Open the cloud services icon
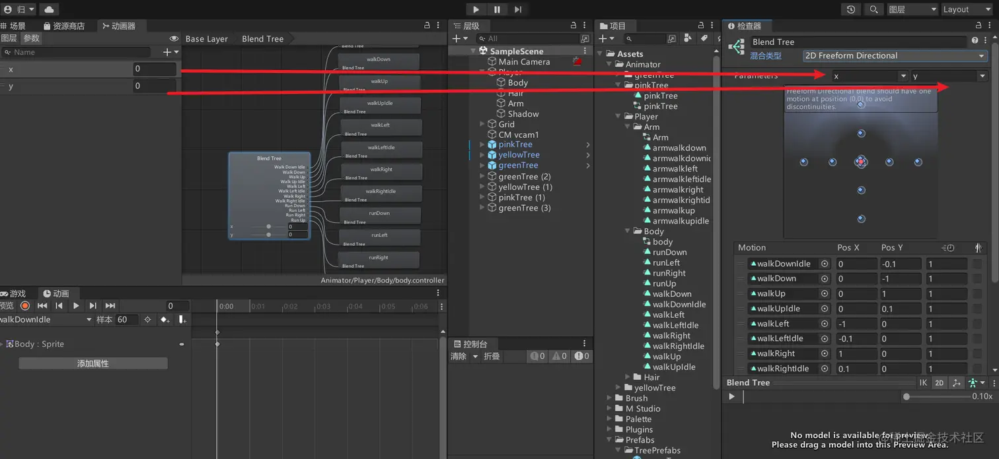 [49, 9]
